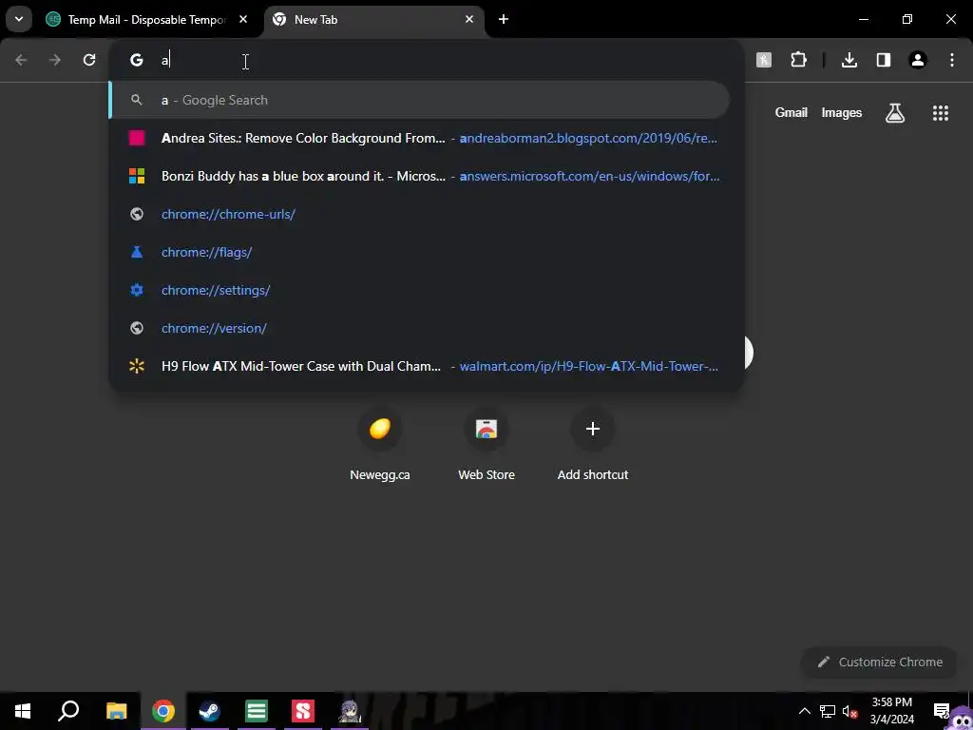
Task: Select the chrome://chrome-urls/ suggestion
Action: (x=427, y=214)
